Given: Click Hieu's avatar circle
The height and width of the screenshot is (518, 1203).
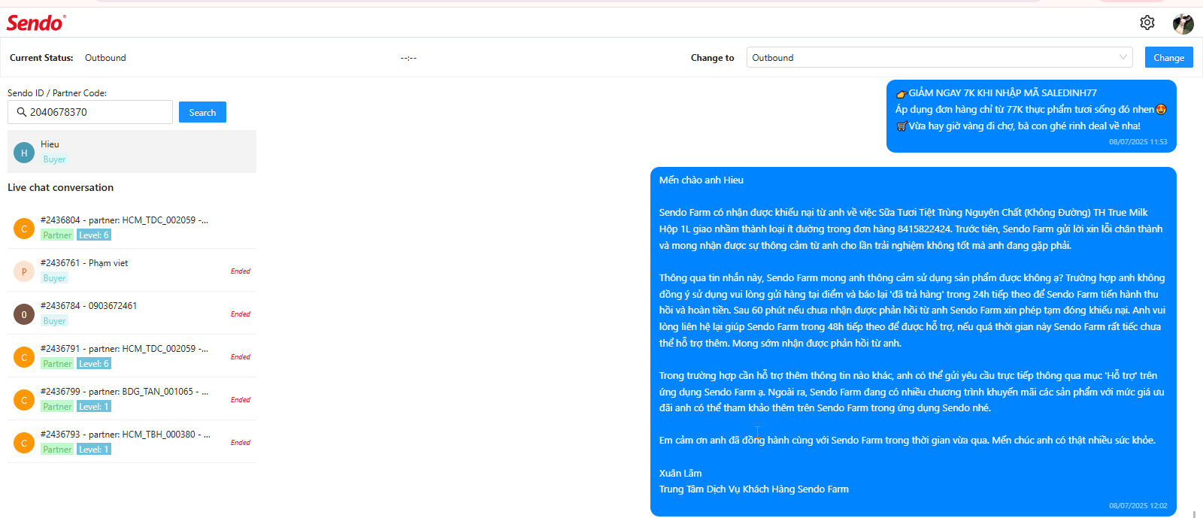Looking at the screenshot, I should [24, 153].
